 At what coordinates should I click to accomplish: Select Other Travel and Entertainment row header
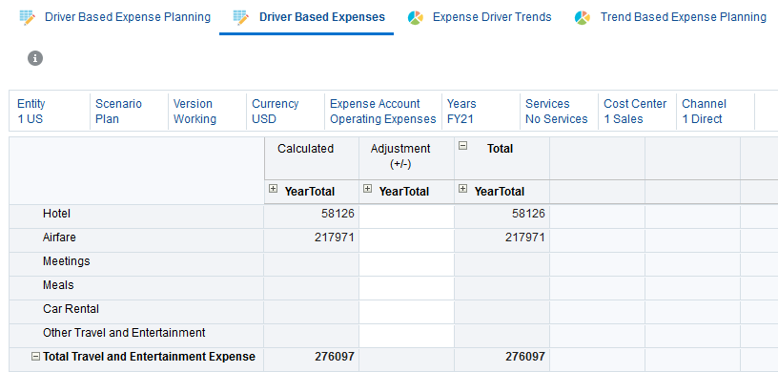coord(136,335)
